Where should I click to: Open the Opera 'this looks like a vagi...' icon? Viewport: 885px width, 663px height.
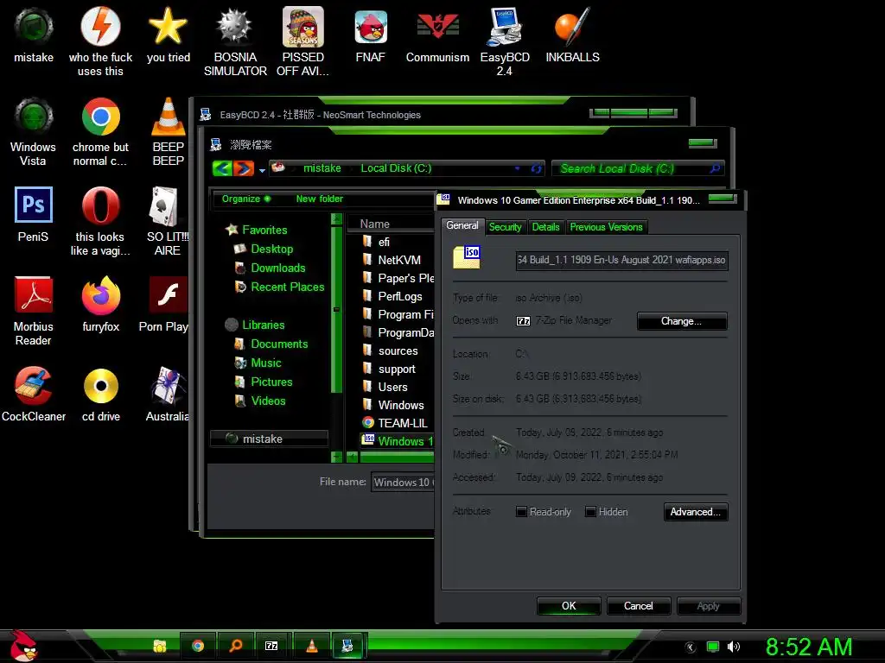100,221
